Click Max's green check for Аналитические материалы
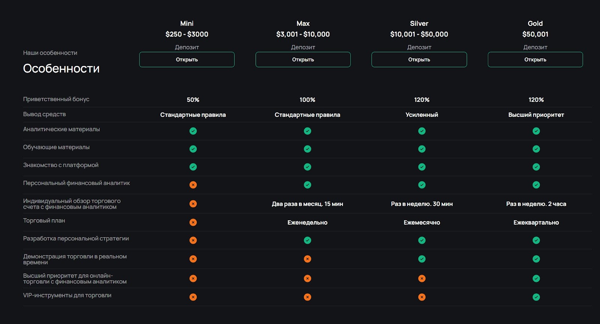 [x=307, y=131]
